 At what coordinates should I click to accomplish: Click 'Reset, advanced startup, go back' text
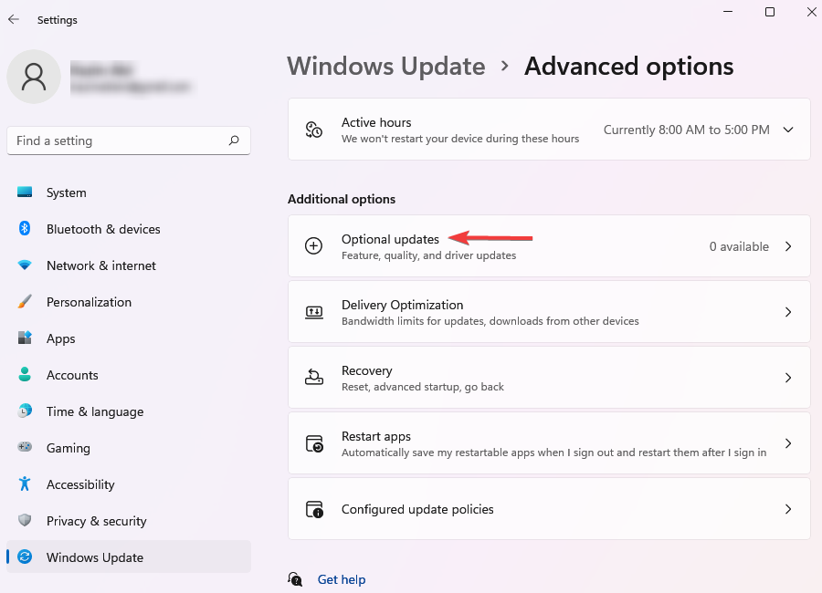(423, 387)
